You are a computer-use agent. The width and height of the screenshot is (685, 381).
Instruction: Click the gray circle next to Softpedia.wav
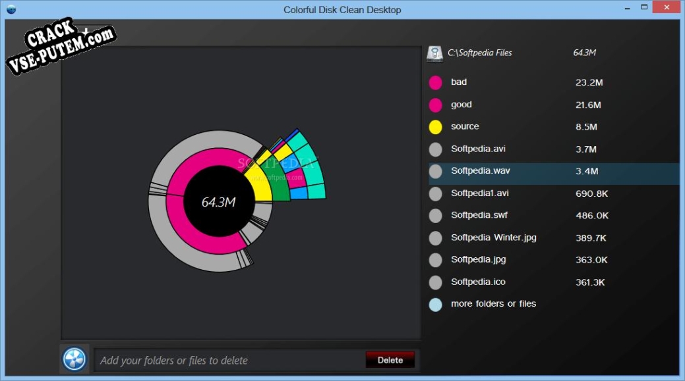coord(436,171)
